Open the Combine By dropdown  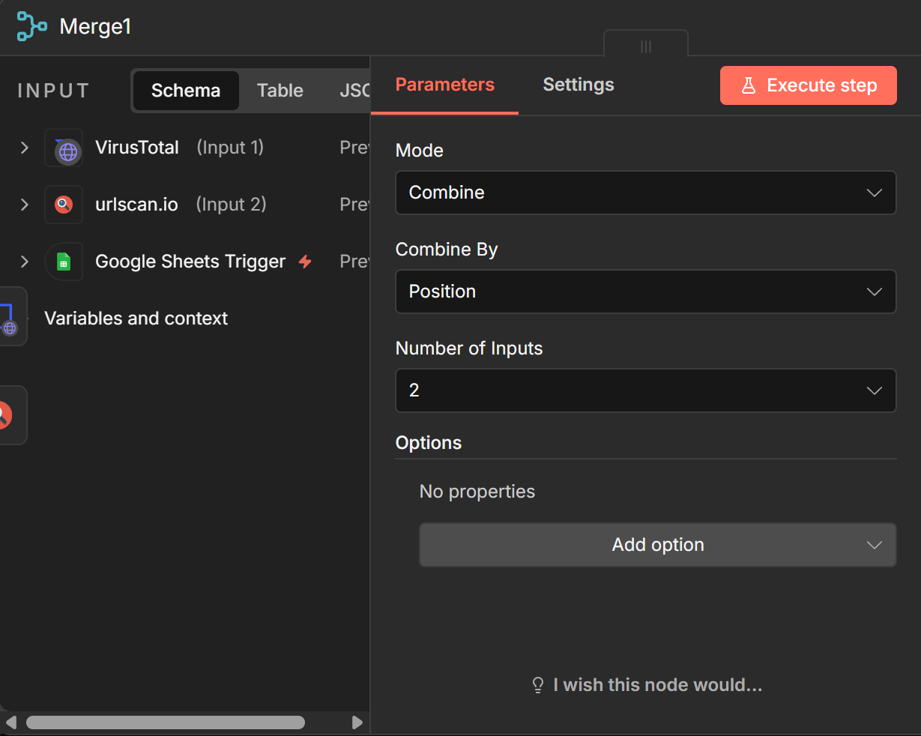pos(646,292)
